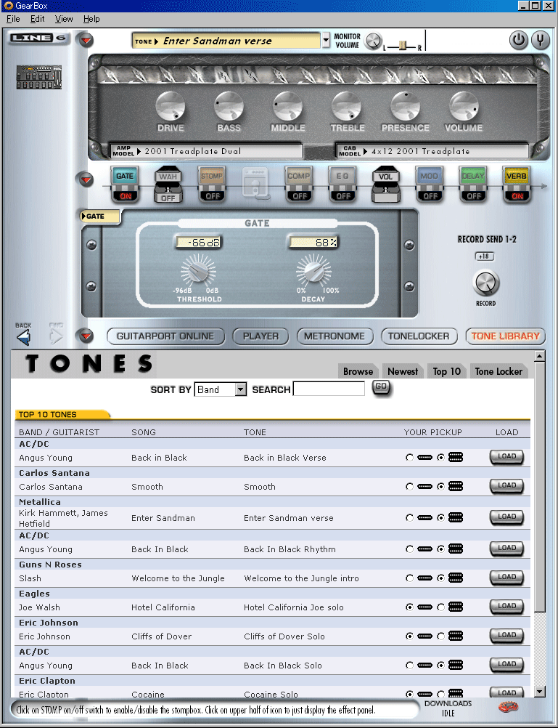Switch to the Newest tab
The width and height of the screenshot is (558, 728).
(403, 371)
